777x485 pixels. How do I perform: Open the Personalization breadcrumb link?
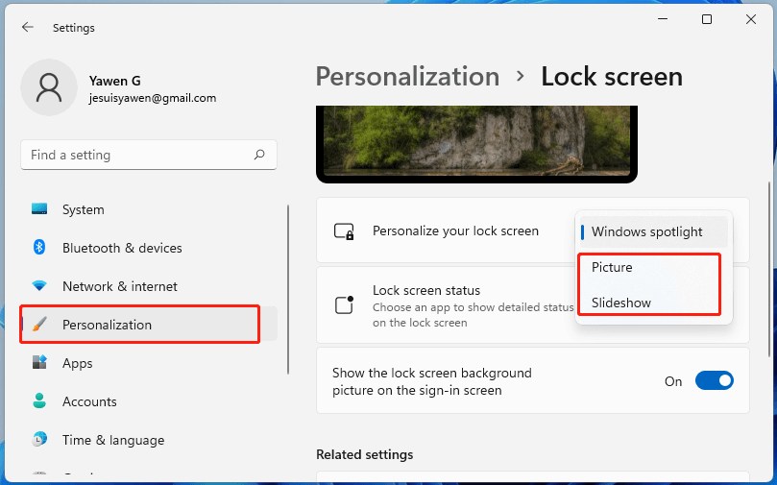[x=407, y=77]
